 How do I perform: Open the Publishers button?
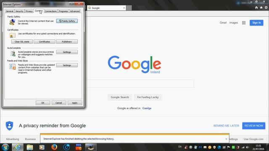point(67,42)
